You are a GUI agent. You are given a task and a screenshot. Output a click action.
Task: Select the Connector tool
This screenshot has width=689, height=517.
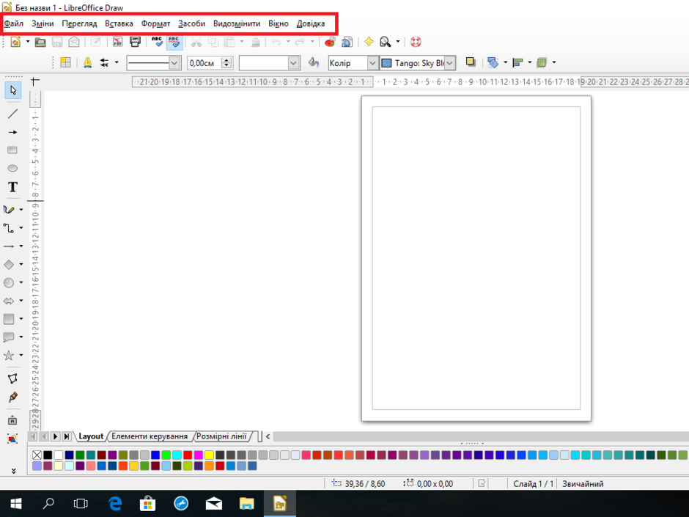tap(10, 228)
